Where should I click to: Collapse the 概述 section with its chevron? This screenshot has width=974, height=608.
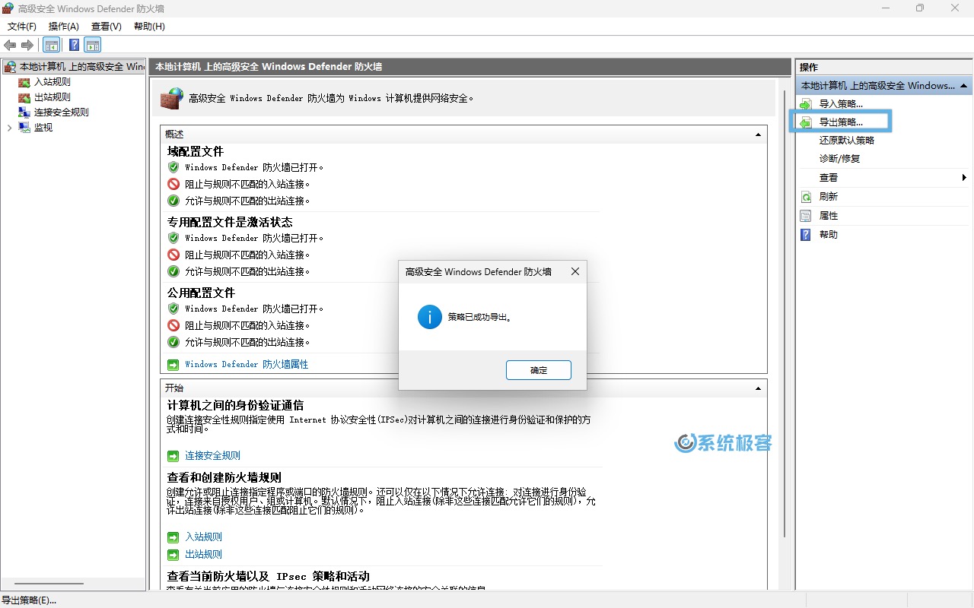[x=758, y=134]
